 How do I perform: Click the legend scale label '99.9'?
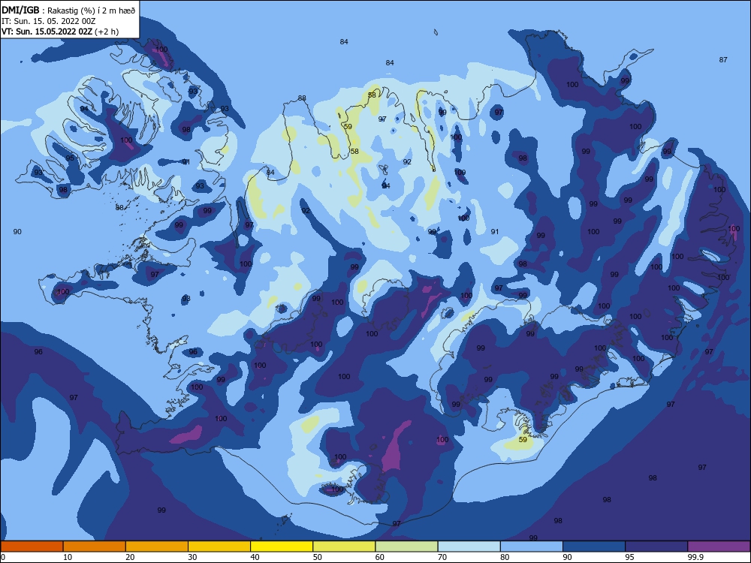click(695, 557)
